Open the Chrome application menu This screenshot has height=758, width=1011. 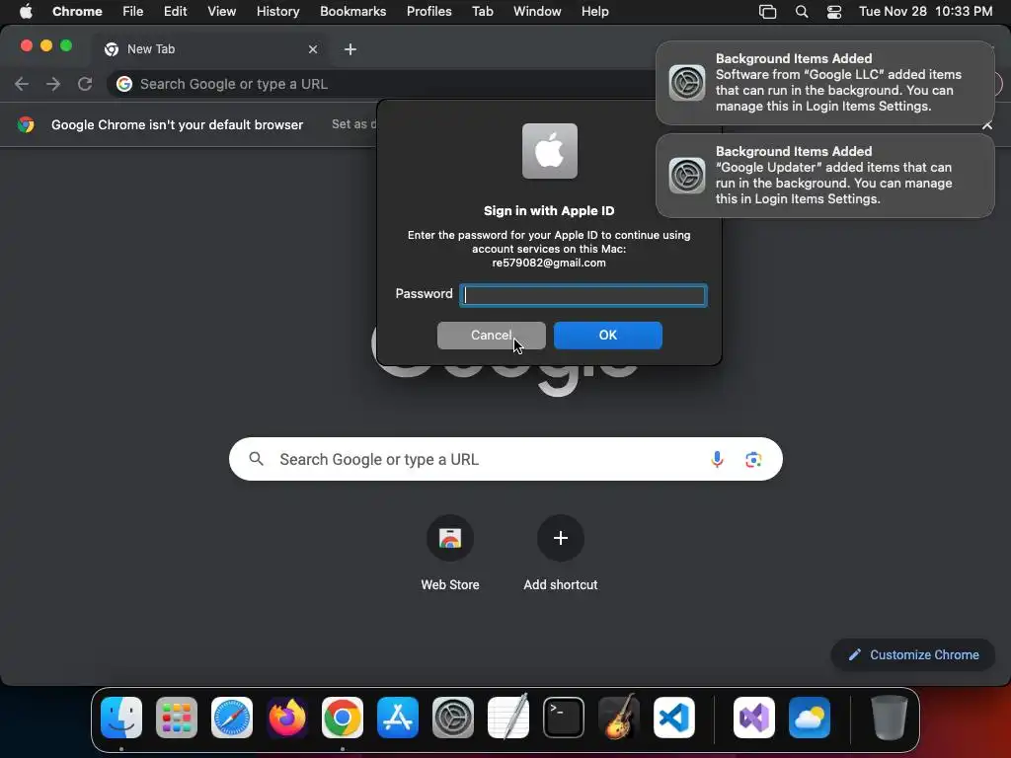coord(77,11)
